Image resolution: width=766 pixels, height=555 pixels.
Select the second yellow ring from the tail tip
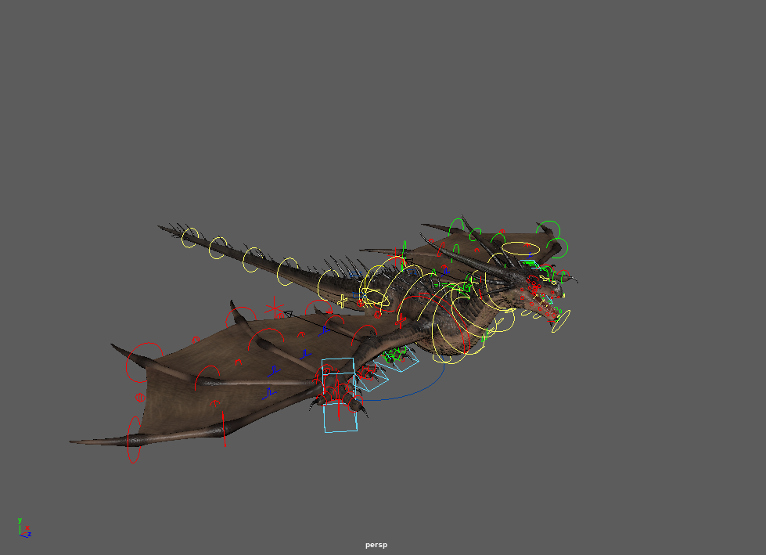point(218,247)
